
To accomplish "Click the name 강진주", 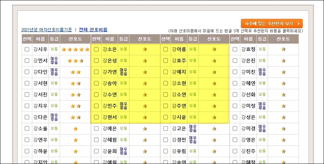I will pos(248,151).
